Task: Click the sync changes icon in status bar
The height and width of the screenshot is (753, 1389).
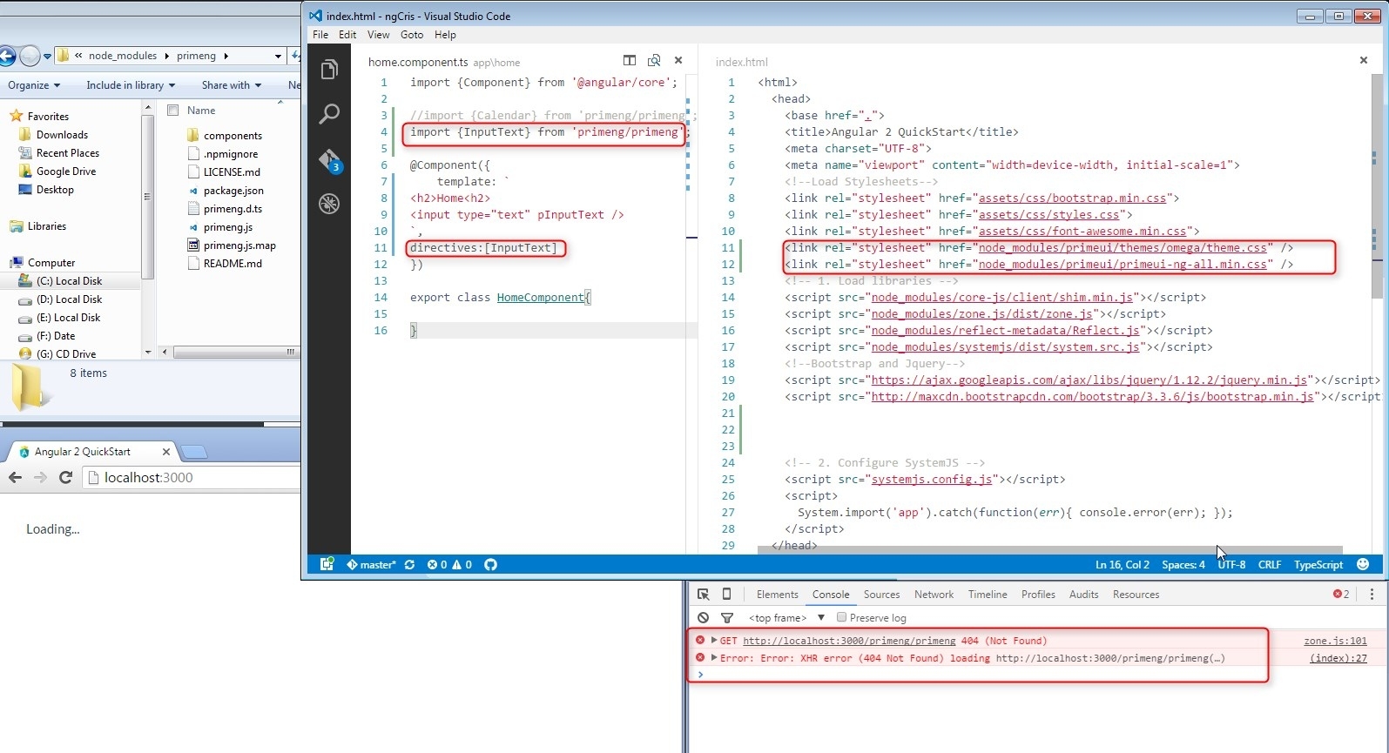Action: pyautogui.click(x=409, y=564)
